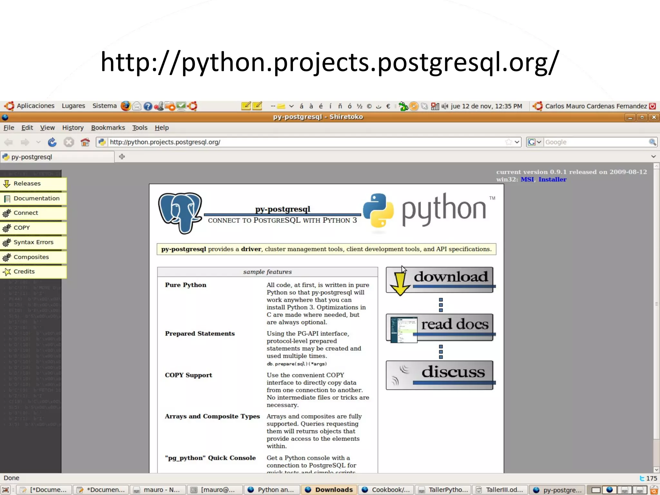Select the py-postgresql tab
This screenshot has height=495, width=660.
[57, 157]
